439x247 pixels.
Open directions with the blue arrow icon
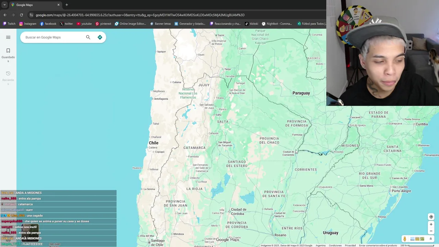(100, 37)
